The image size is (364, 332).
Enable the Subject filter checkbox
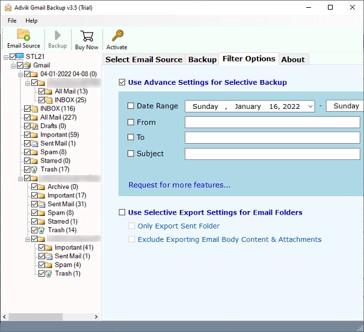pos(131,153)
